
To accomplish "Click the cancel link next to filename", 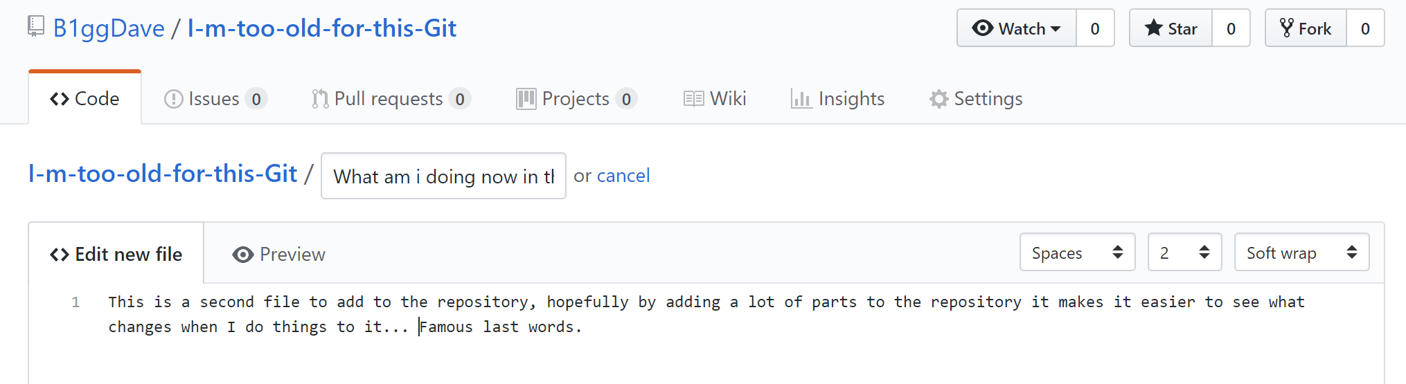I will click(623, 176).
